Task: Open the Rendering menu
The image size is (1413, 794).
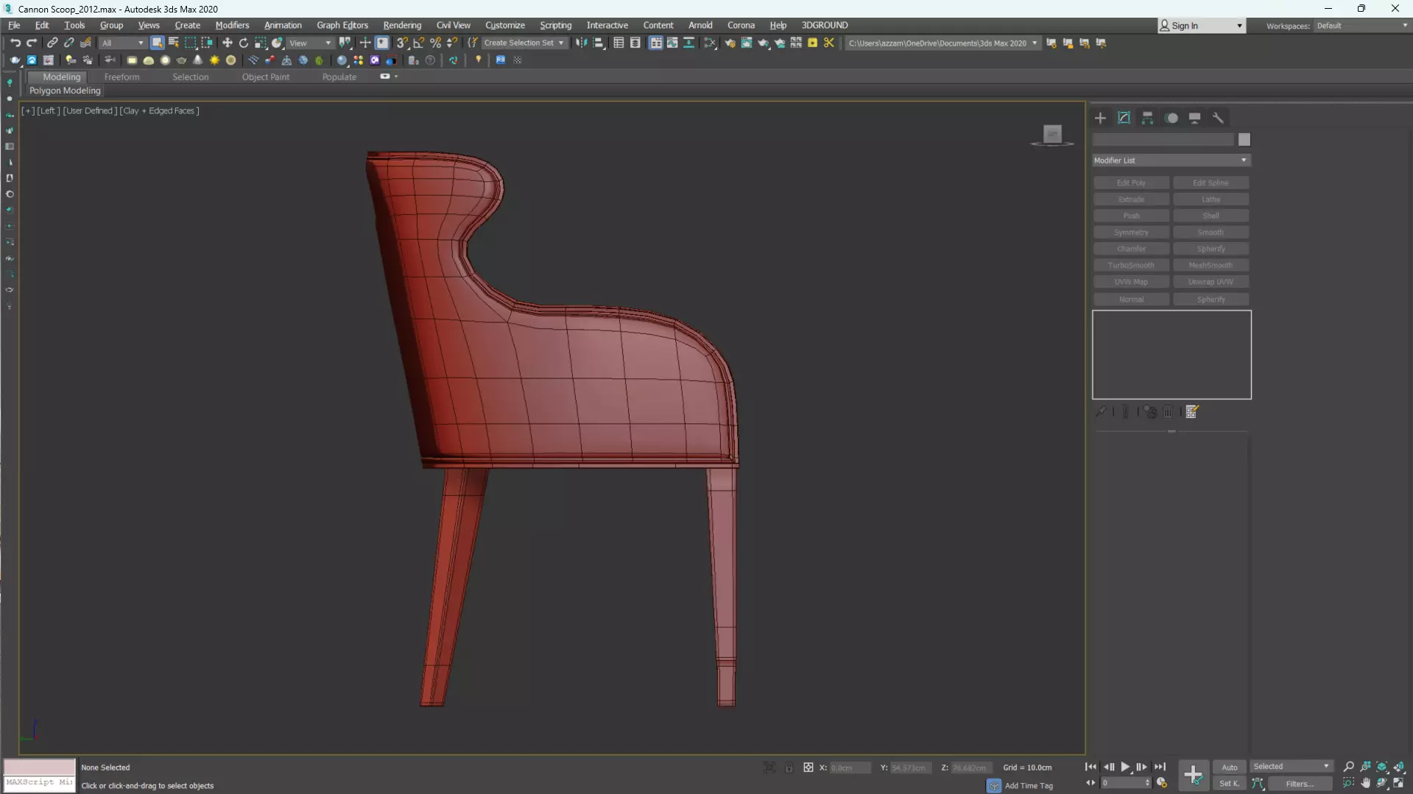Action: point(402,25)
